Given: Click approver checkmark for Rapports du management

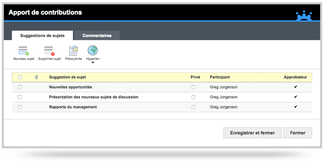Looking at the screenshot, I should (296, 107).
